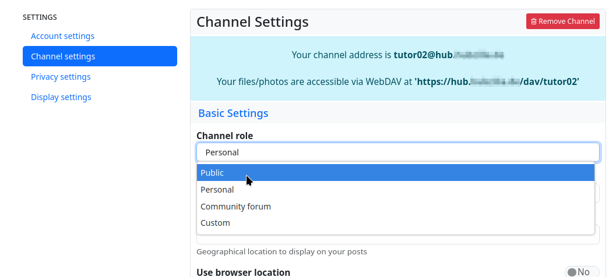Select Channel settings in the sidebar
Image resolution: width=616 pixels, height=277 pixels.
(100, 56)
